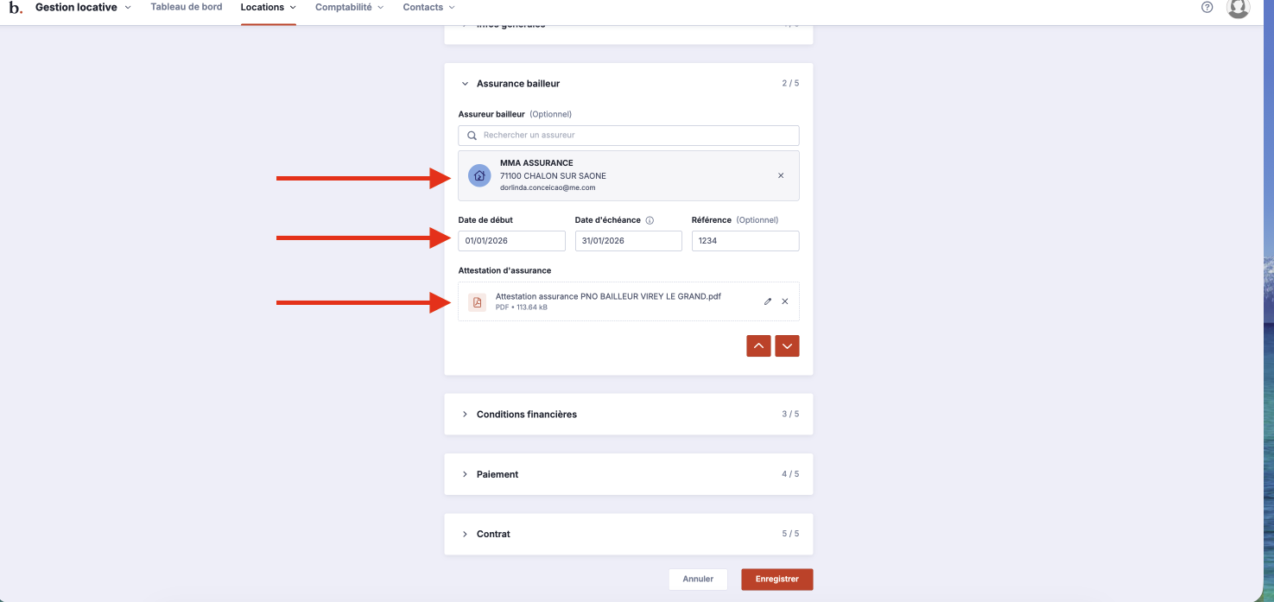Click the pencil icon to rename attestation
Image resolution: width=1274 pixels, height=602 pixels.
(x=768, y=301)
